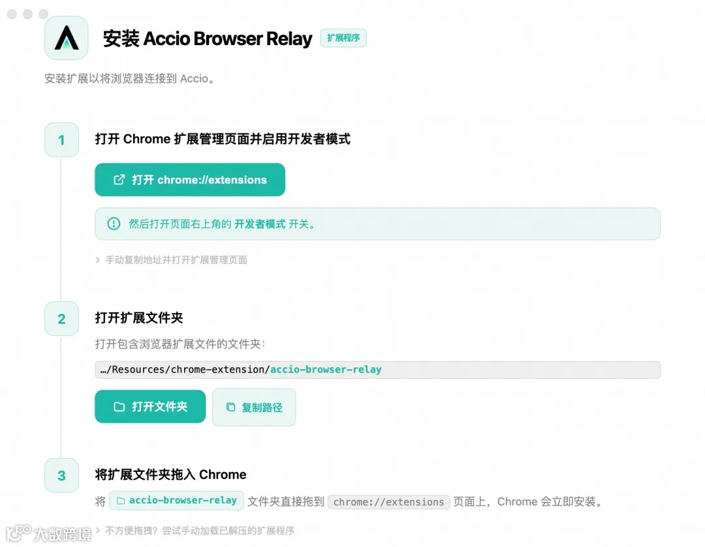The height and width of the screenshot is (547, 705).
Task: Expand 手动复制地址并打开扩展管理页面
Action: pyautogui.click(x=171, y=259)
